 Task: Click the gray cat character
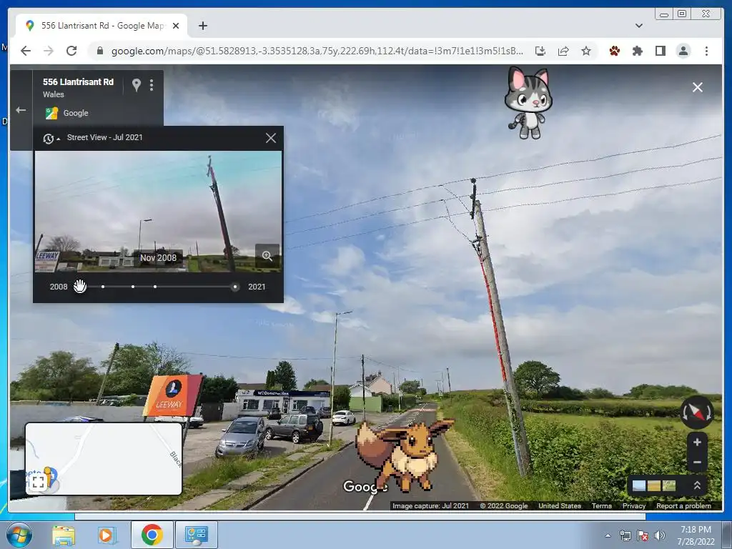pos(528,103)
